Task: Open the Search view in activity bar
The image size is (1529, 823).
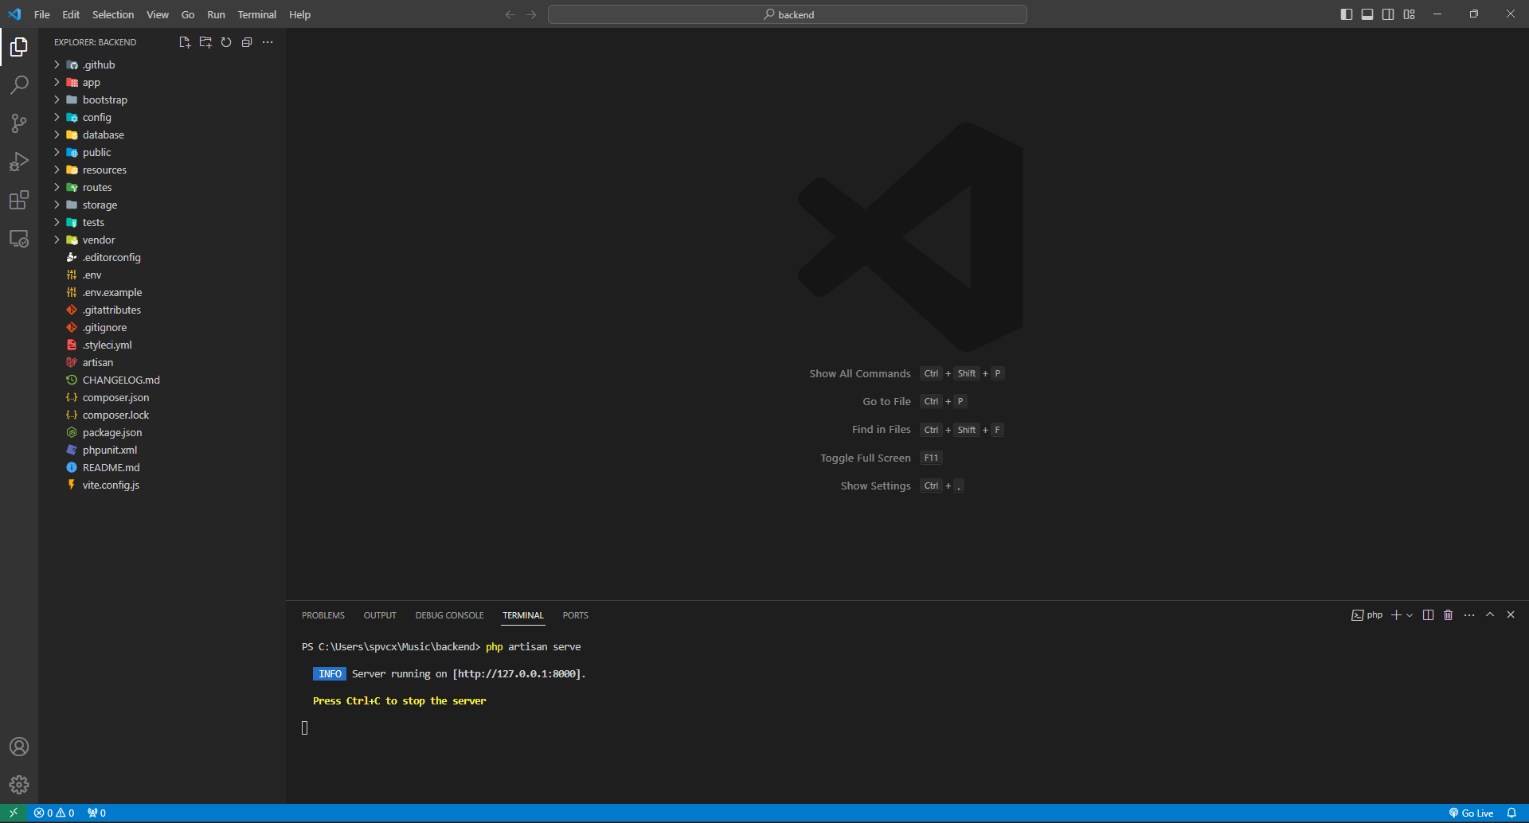Action: point(19,84)
